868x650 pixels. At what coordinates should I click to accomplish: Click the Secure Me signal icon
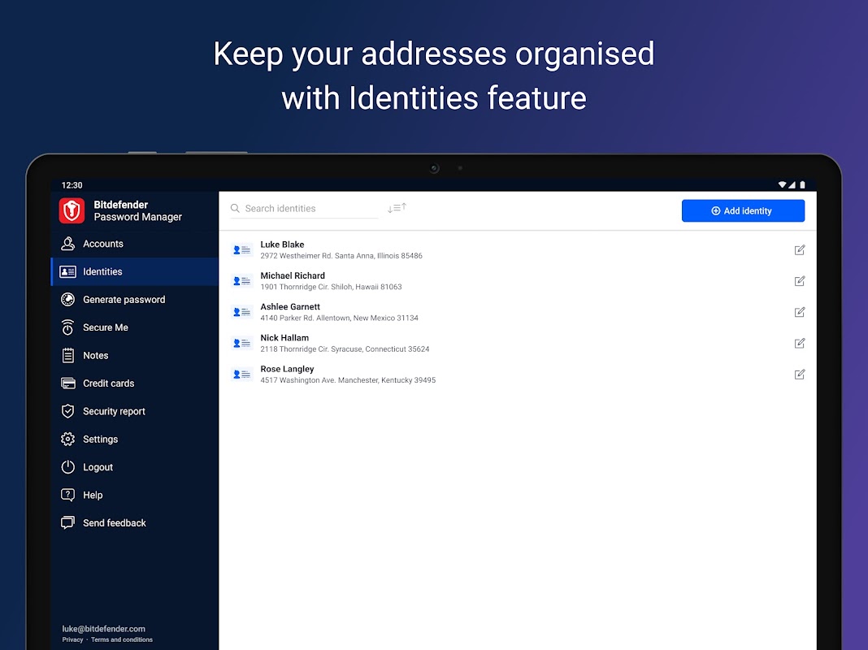coord(67,327)
